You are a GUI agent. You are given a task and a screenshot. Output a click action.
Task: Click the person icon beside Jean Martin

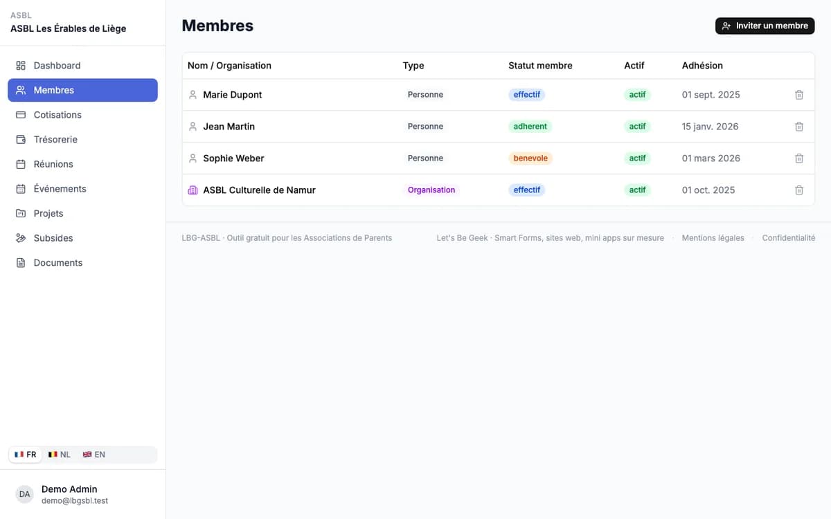[x=193, y=127]
